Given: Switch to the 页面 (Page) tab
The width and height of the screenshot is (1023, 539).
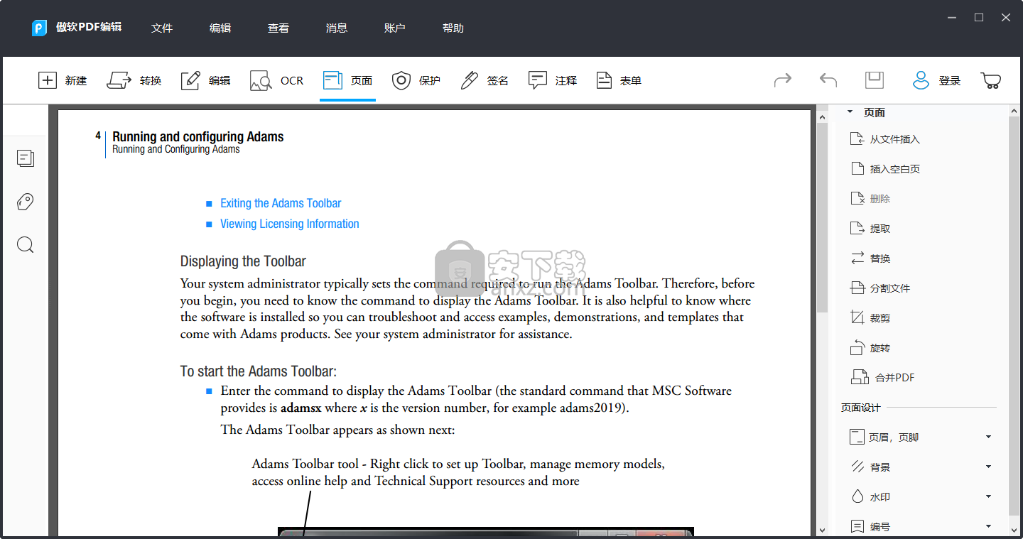Looking at the screenshot, I should (x=347, y=80).
